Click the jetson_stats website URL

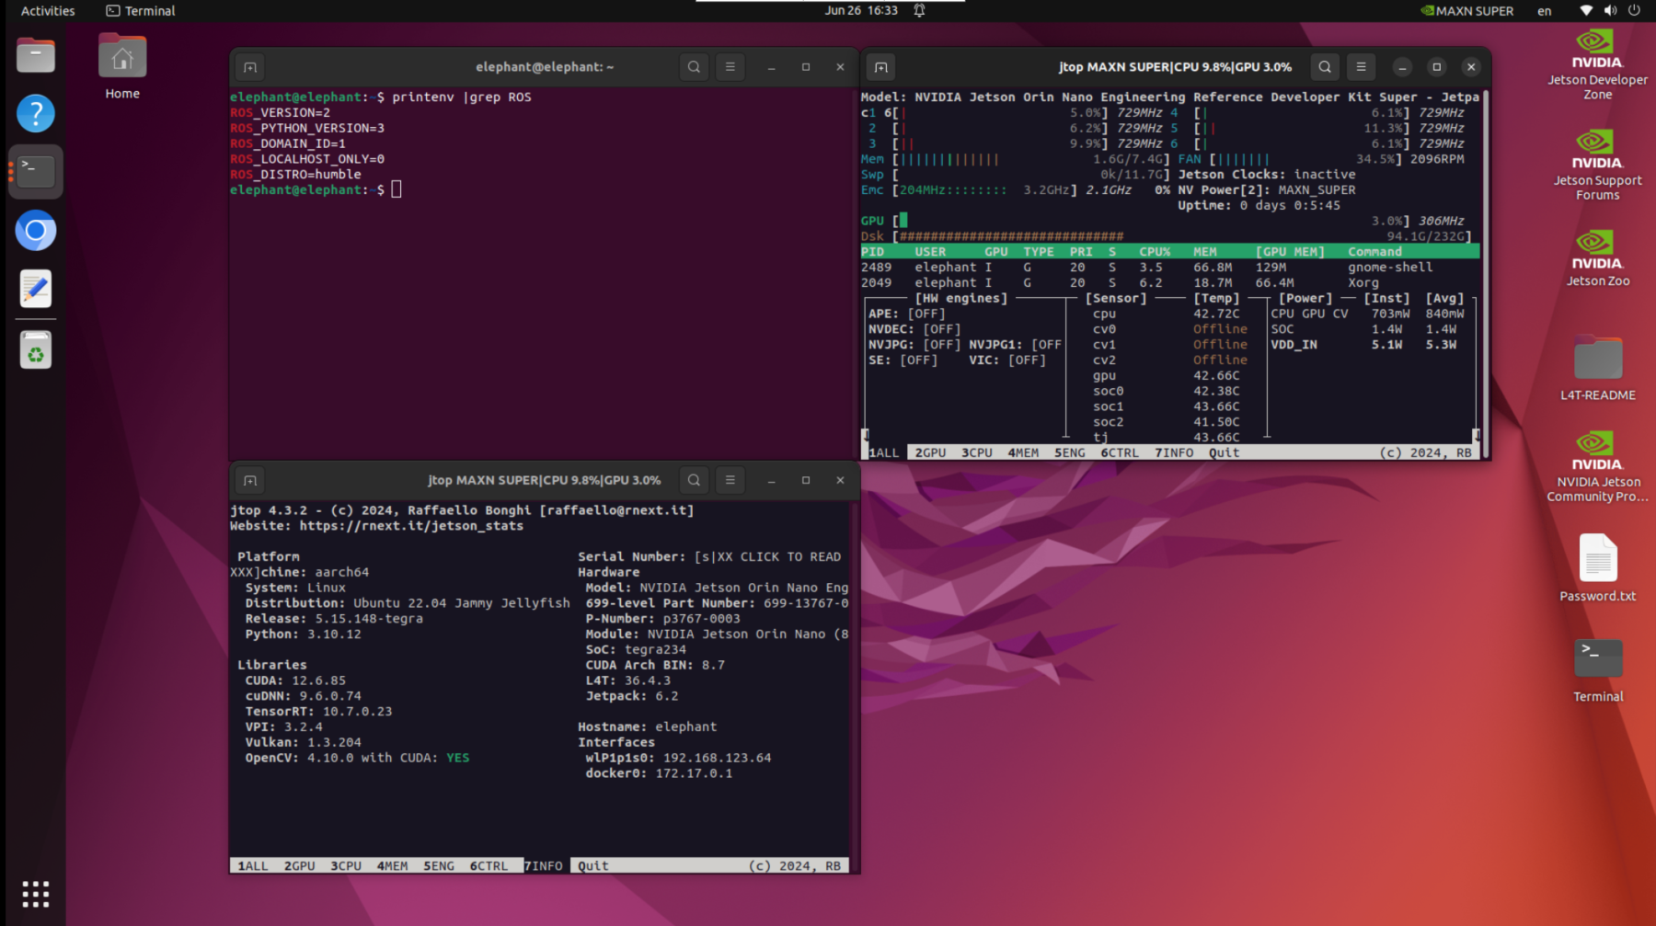(x=411, y=525)
